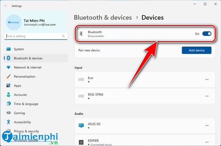Click the System monitor icon
Image resolution: width=221 pixels, height=146 pixels.
(8, 49)
